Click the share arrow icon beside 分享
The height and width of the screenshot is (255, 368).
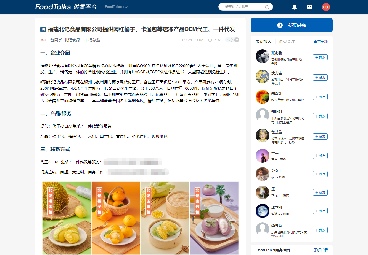[x=237, y=40]
